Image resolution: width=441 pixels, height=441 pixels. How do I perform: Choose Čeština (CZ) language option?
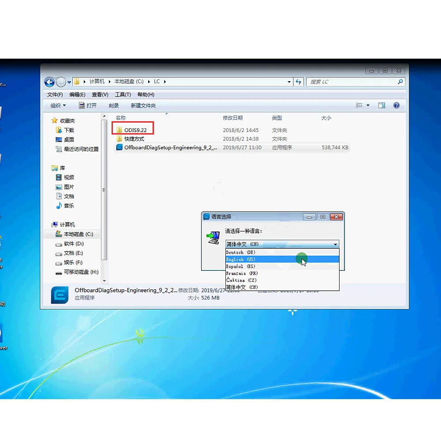[x=282, y=280]
